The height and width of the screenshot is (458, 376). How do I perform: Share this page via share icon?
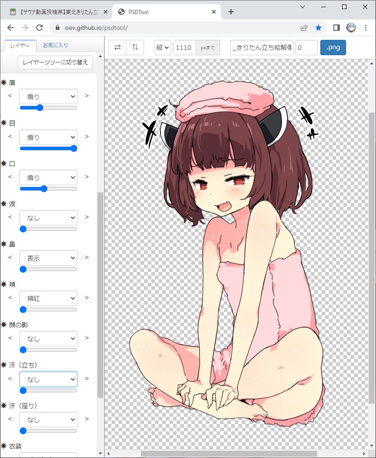click(304, 28)
